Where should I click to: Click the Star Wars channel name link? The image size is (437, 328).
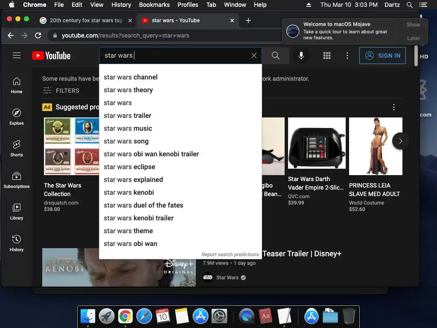[227, 278]
